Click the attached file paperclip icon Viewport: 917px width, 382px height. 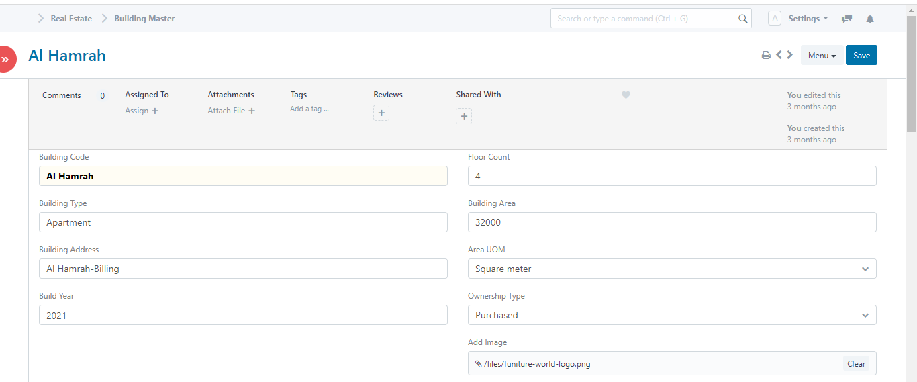click(x=478, y=364)
